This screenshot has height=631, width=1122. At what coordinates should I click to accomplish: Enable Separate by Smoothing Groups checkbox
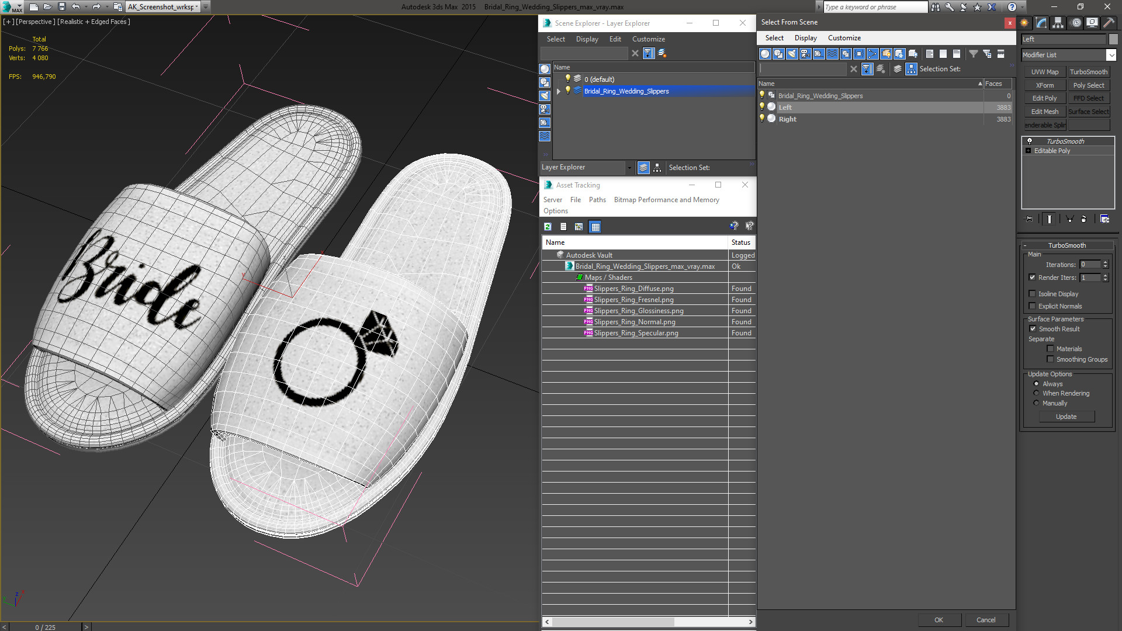point(1050,359)
